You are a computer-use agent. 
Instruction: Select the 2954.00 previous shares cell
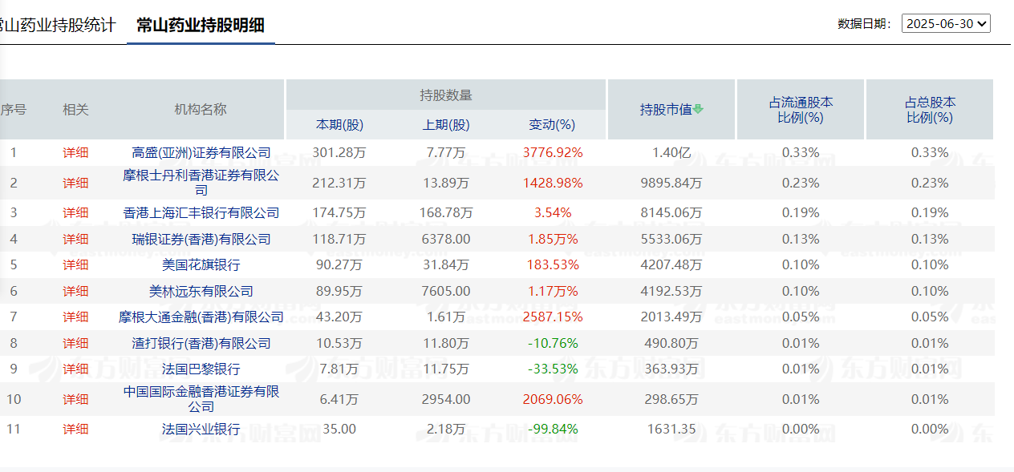(446, 399)
